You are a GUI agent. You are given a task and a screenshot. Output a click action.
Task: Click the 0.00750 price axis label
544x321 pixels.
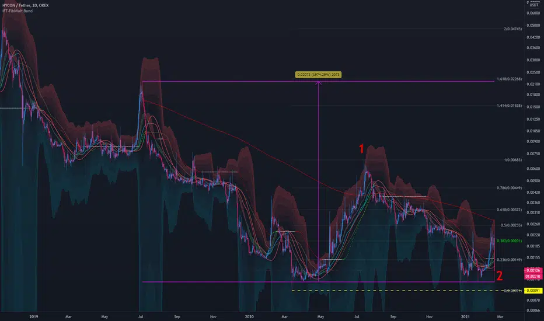[x=533, y=153]
